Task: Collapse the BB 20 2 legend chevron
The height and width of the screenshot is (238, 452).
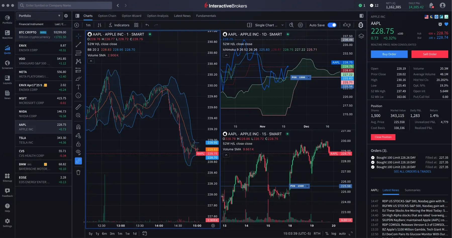Action: 91,61
